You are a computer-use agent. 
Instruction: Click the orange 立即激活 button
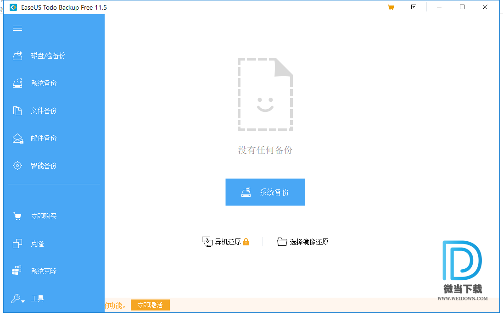click(x=150, y=305)
